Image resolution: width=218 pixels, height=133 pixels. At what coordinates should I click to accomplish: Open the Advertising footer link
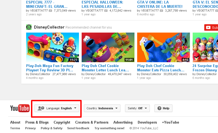click(123, 122)
